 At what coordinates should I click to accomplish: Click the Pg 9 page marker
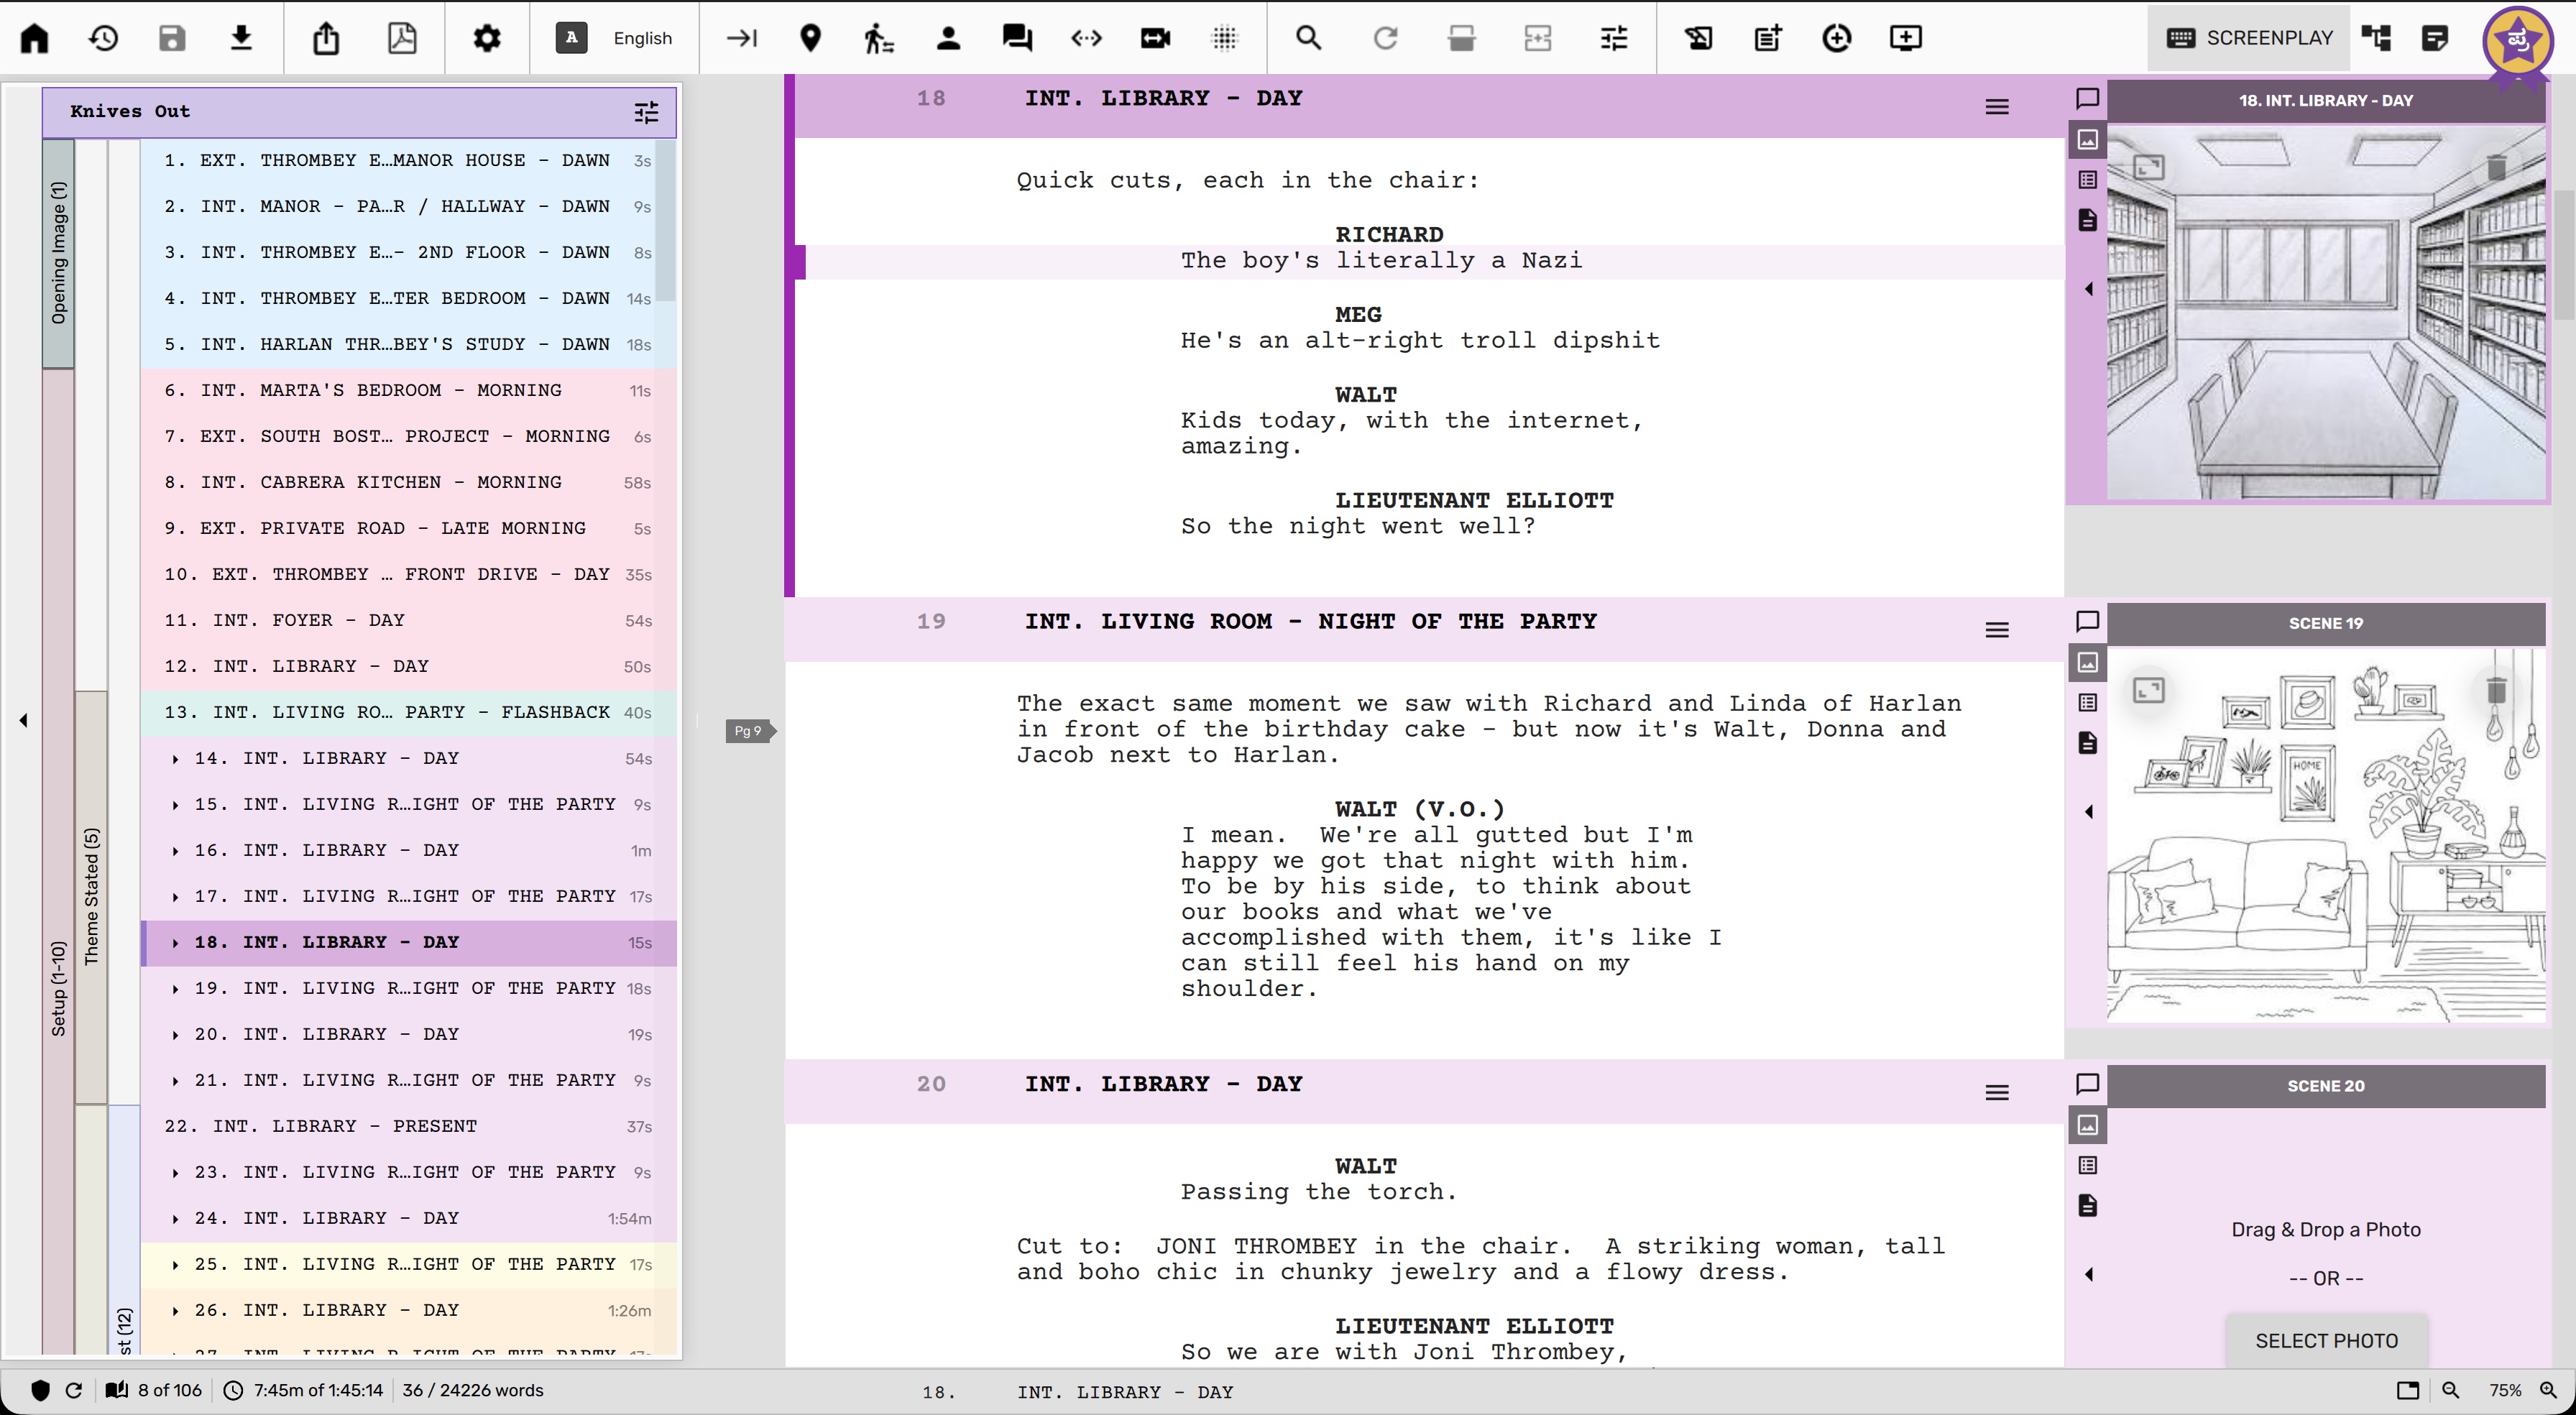coord(748,731)
